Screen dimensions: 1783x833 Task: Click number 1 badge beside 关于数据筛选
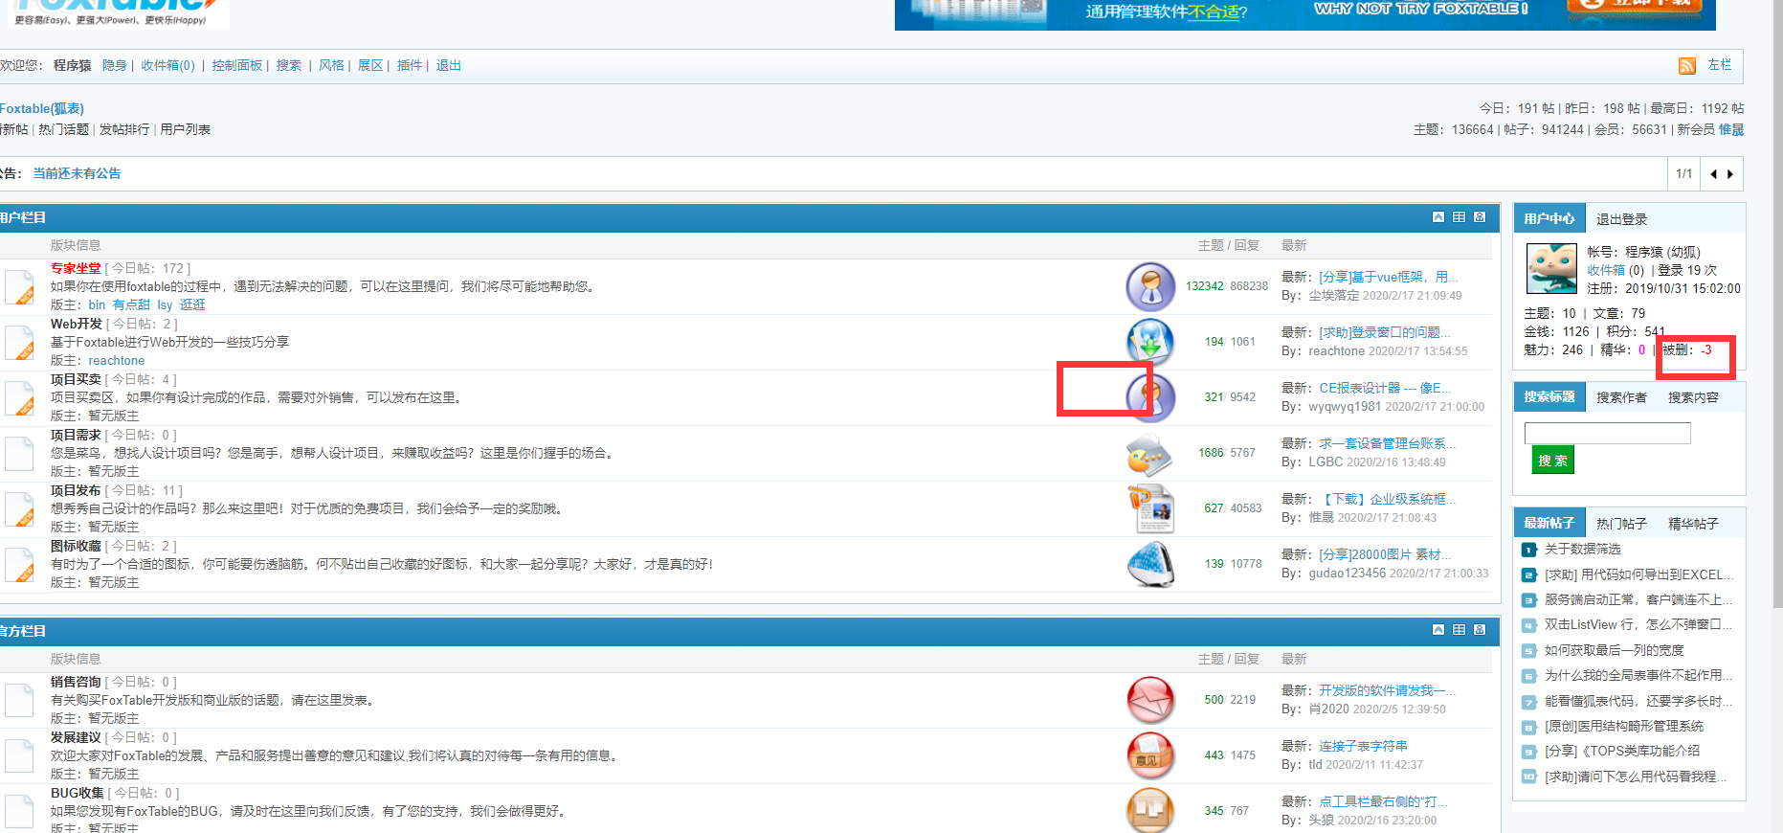point(1528,550)
